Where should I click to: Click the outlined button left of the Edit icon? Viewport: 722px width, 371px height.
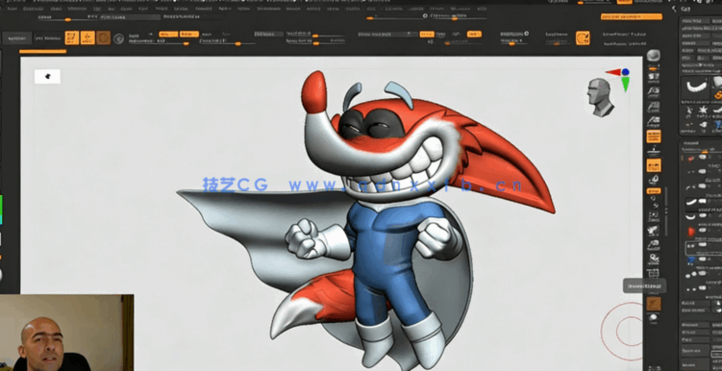click(48, 38)
